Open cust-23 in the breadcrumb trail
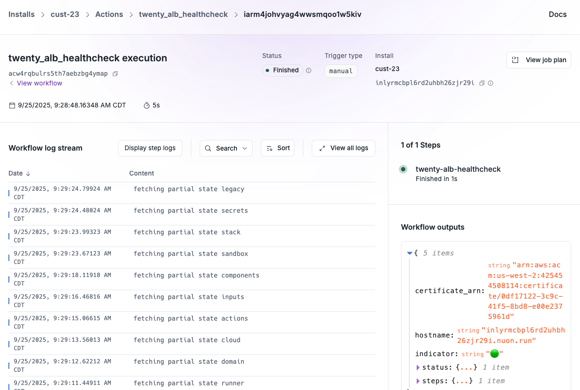This screenshot has width=580, height=390. tap(65, 14)
